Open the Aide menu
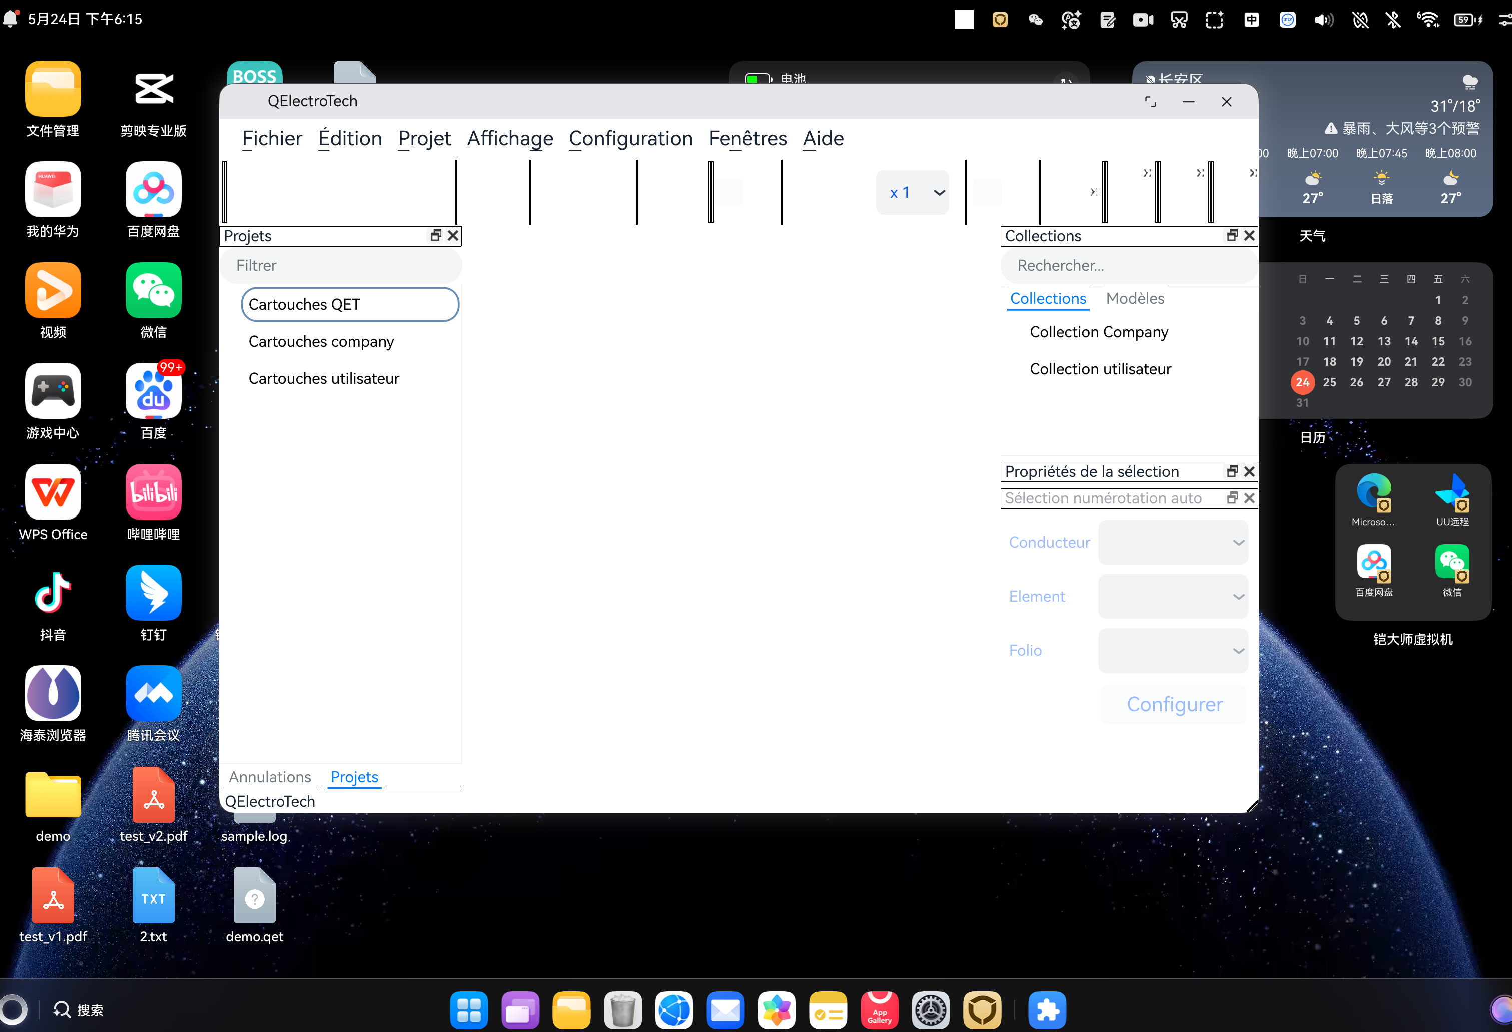The image size is (1512, 1032). point(823,138)
